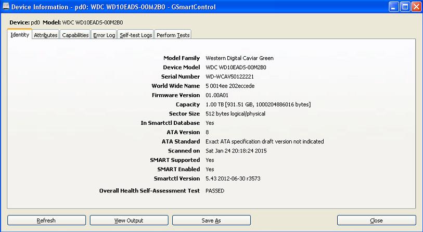The height and width of the screenshot is (232, 423).
Task: Open View Output
Action: tap(129, 221)
